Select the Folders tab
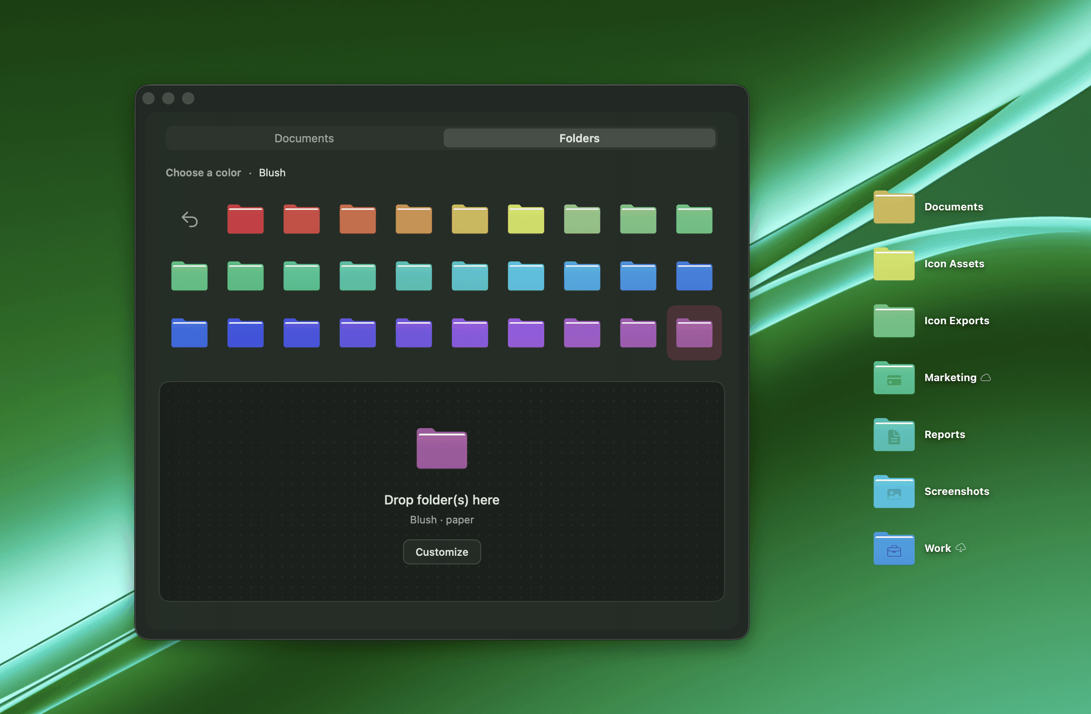The width and height of the screenshot is (1091, 714). [x=579, y=138]
